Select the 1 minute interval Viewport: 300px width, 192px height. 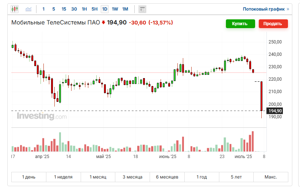43,9
